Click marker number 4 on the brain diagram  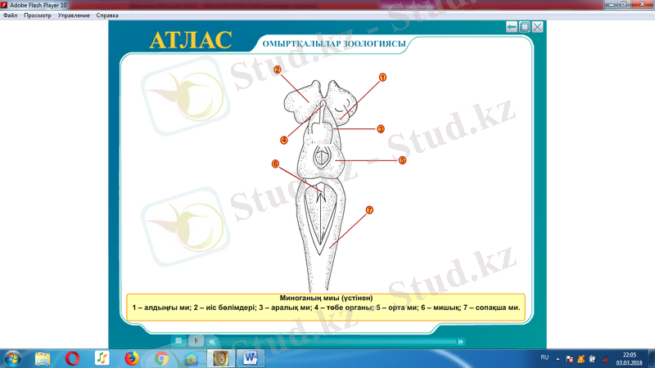pos(284,140)
